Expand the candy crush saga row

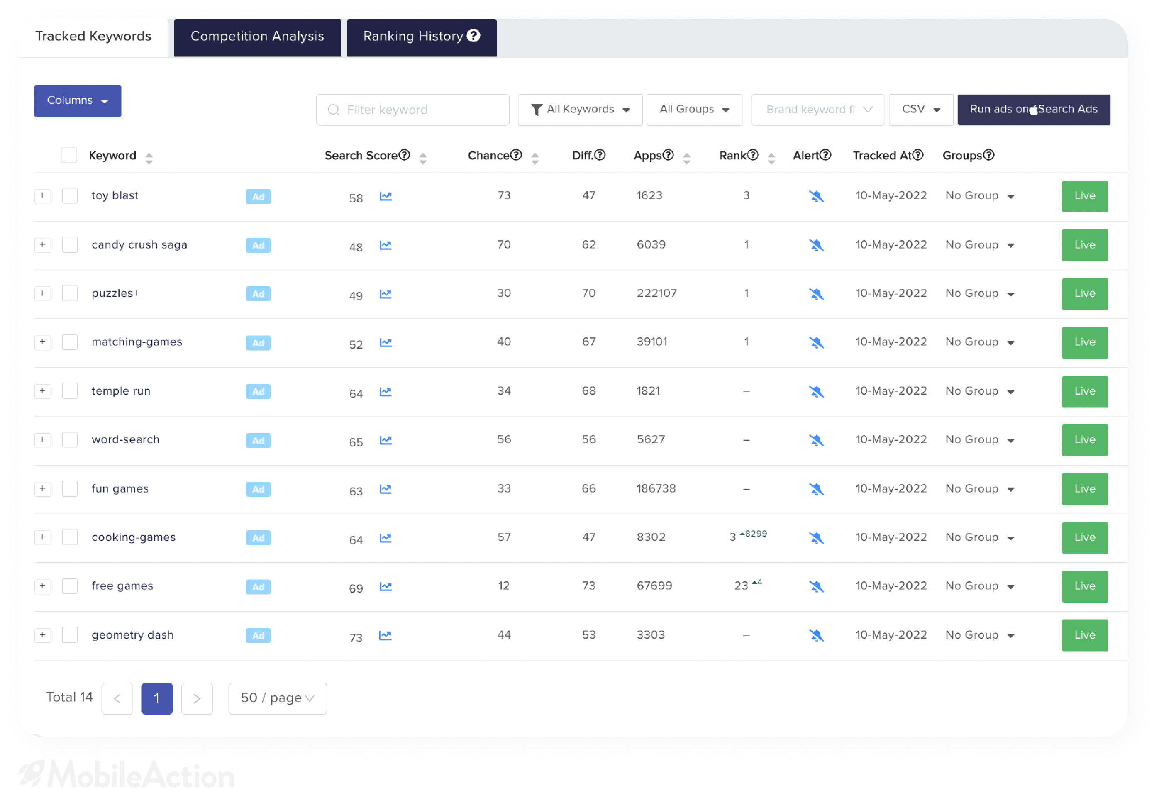[42, 245]
